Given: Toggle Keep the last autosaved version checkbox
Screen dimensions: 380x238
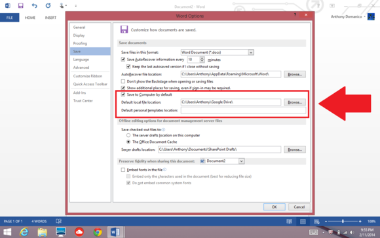Looking at the screenshot, I should [128, 66].
